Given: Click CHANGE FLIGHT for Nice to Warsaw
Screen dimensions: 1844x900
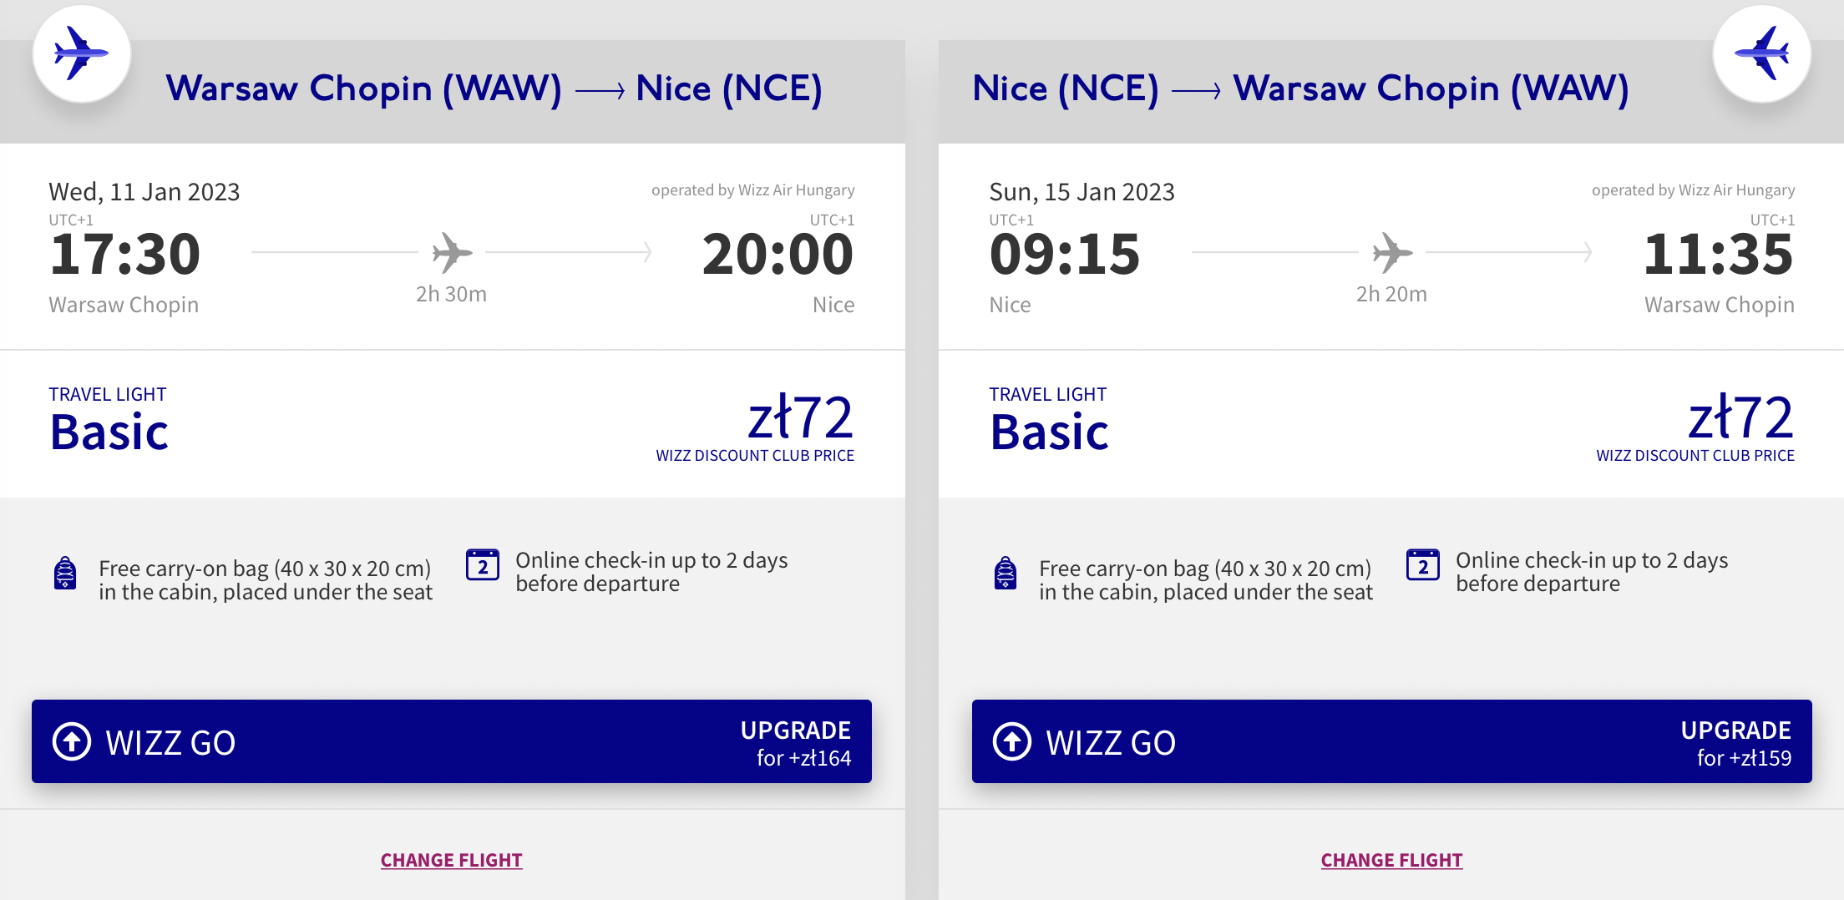Looking at the screenshot, I should coord(1391,860).
